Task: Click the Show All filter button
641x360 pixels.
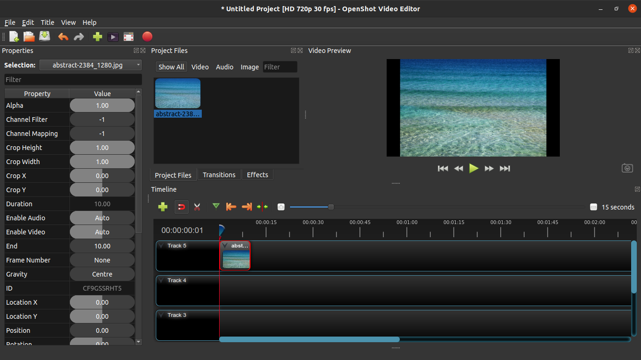Action: point(171,67)
